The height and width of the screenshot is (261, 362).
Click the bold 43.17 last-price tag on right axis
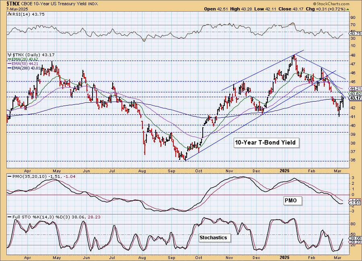pyautogui.click(x=356, y=98)
